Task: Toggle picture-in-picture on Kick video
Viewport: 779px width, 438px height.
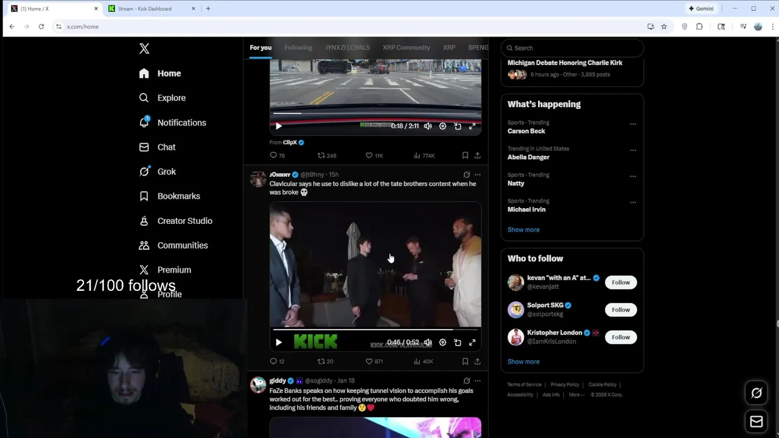Action: pyautogui.click(x=458, y=342)
